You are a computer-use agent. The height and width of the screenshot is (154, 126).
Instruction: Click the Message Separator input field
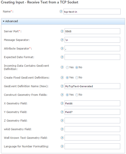[x=92, y=40]
